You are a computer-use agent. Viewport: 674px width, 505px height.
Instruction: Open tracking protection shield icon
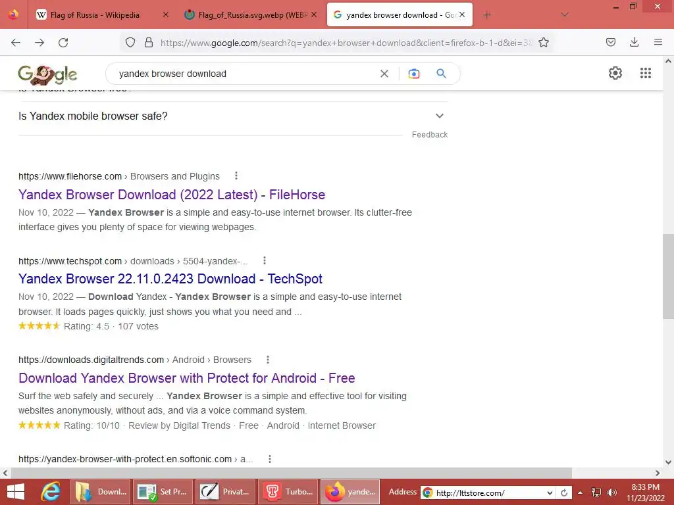[130, 42]
